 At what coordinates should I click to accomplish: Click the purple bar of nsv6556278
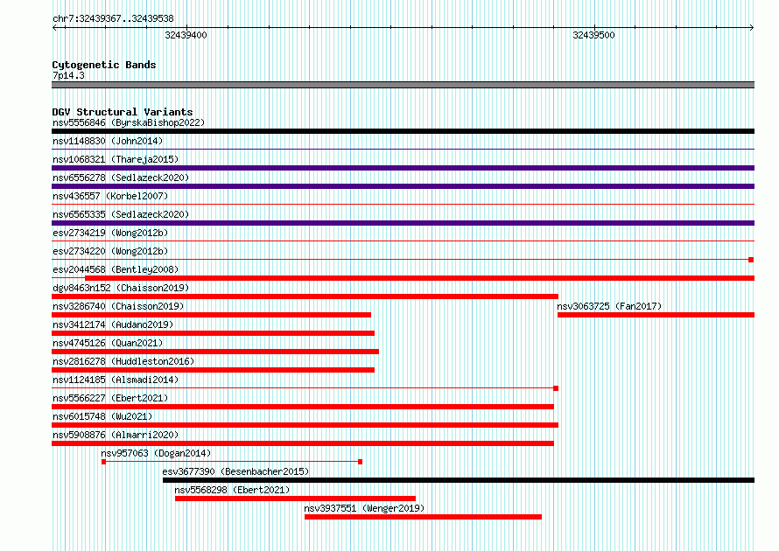[x=403, y=186]
